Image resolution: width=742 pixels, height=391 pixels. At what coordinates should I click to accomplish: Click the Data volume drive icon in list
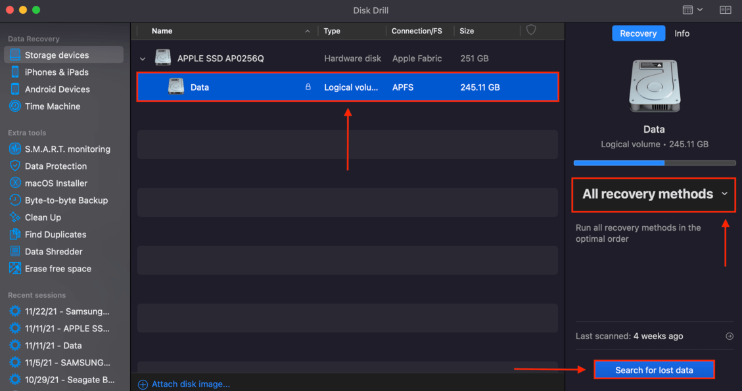(176, 87)
